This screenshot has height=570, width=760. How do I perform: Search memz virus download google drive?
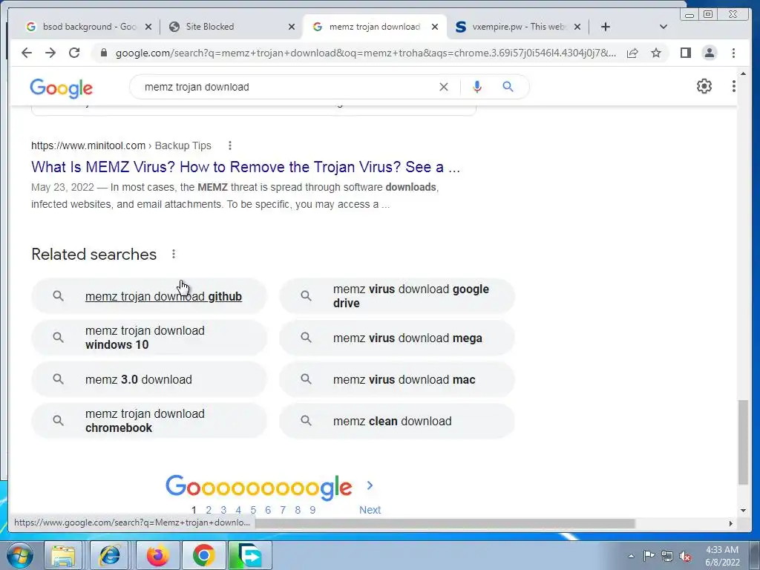[x=397, y=296]
